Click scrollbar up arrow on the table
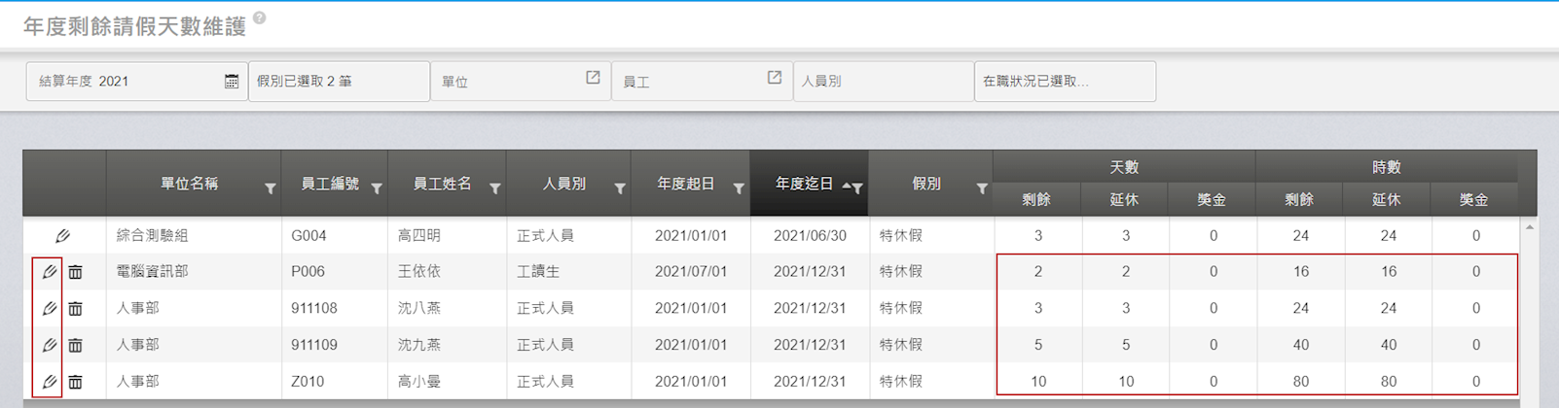The height and width of the screenshot is (408, 1559). tap(1529, 227)
